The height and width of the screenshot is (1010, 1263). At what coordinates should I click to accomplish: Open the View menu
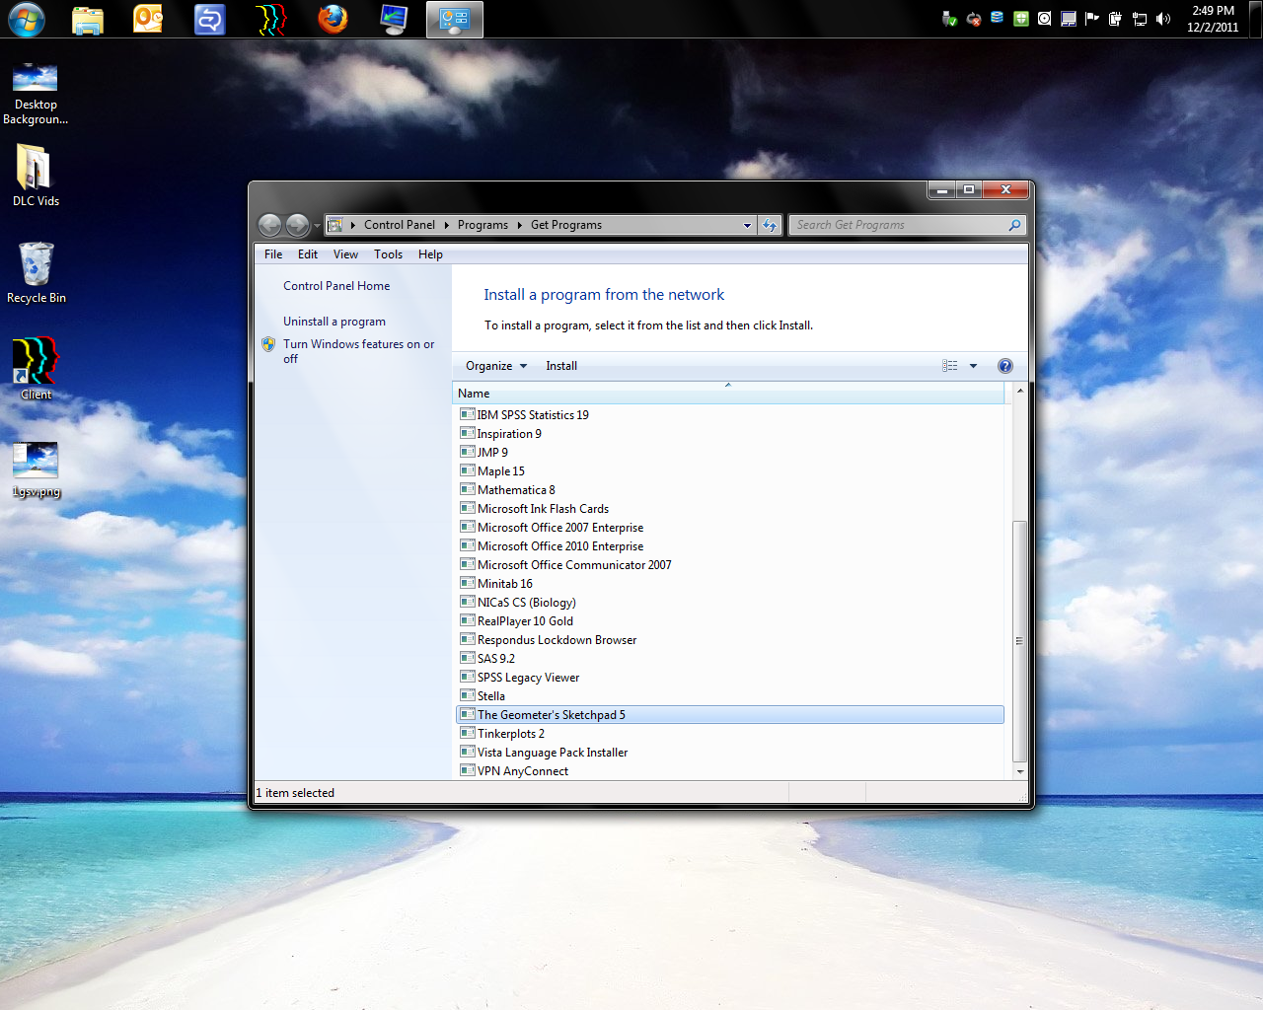[x=345, y=254]
